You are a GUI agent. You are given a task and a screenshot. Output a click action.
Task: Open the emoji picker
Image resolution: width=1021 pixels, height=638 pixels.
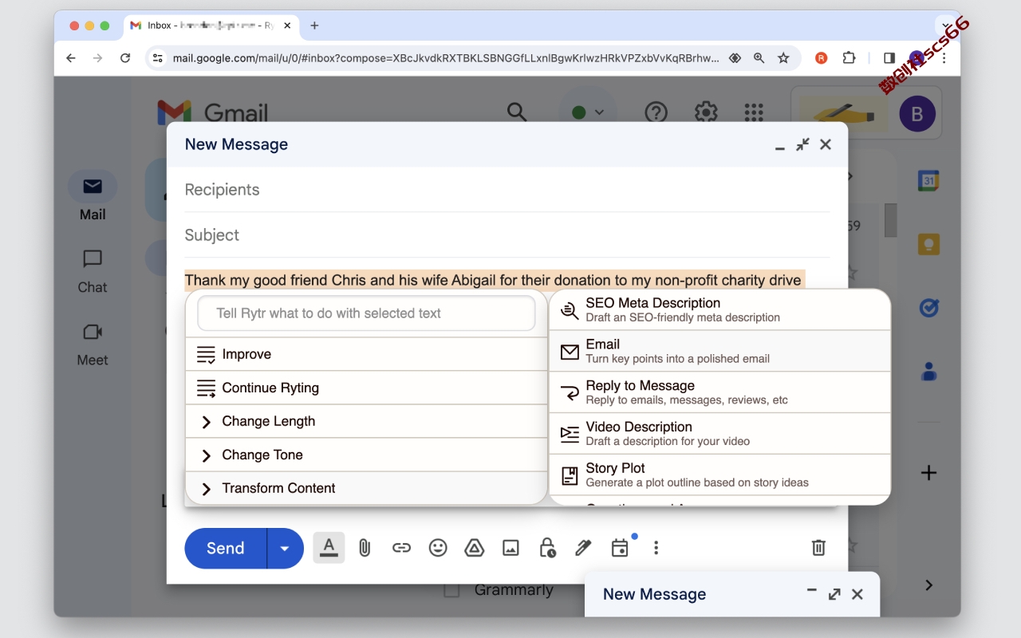(438, 548)
